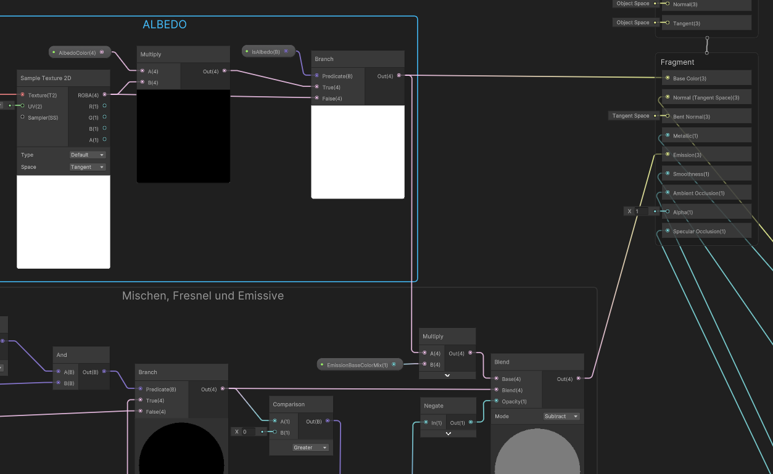The image size is (773, 474).
Task: Click the In(1) port on the Negate node
Action: (426, 422)
